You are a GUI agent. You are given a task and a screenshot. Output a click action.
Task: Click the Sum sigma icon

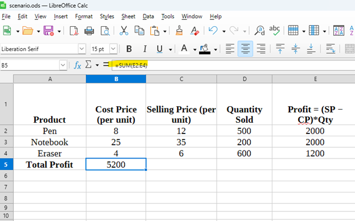(88, 65)
